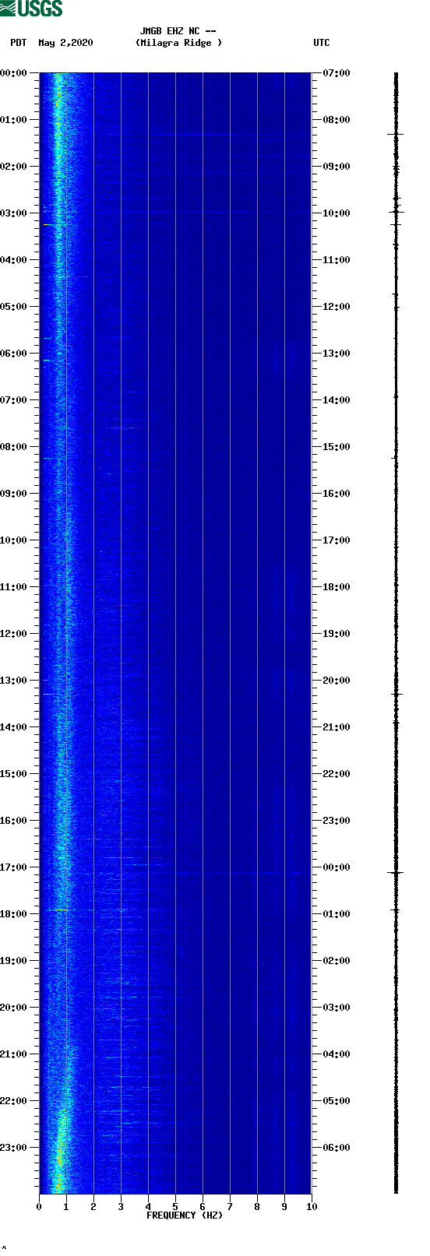This screenshot has height=1256, width=430.
Task: Click the bright spectrogram event near 18:00 PDT
Action: (59, 909)
